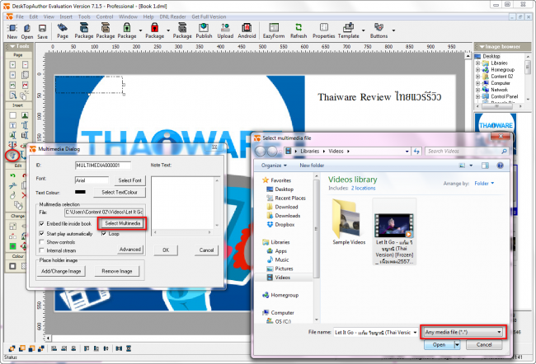Open the EazyForm tool
The height and width of the screenshot is (364, 536).
click(x=274, y=30)
